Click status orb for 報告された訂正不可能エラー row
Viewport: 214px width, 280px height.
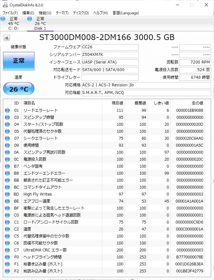[7, 180]
